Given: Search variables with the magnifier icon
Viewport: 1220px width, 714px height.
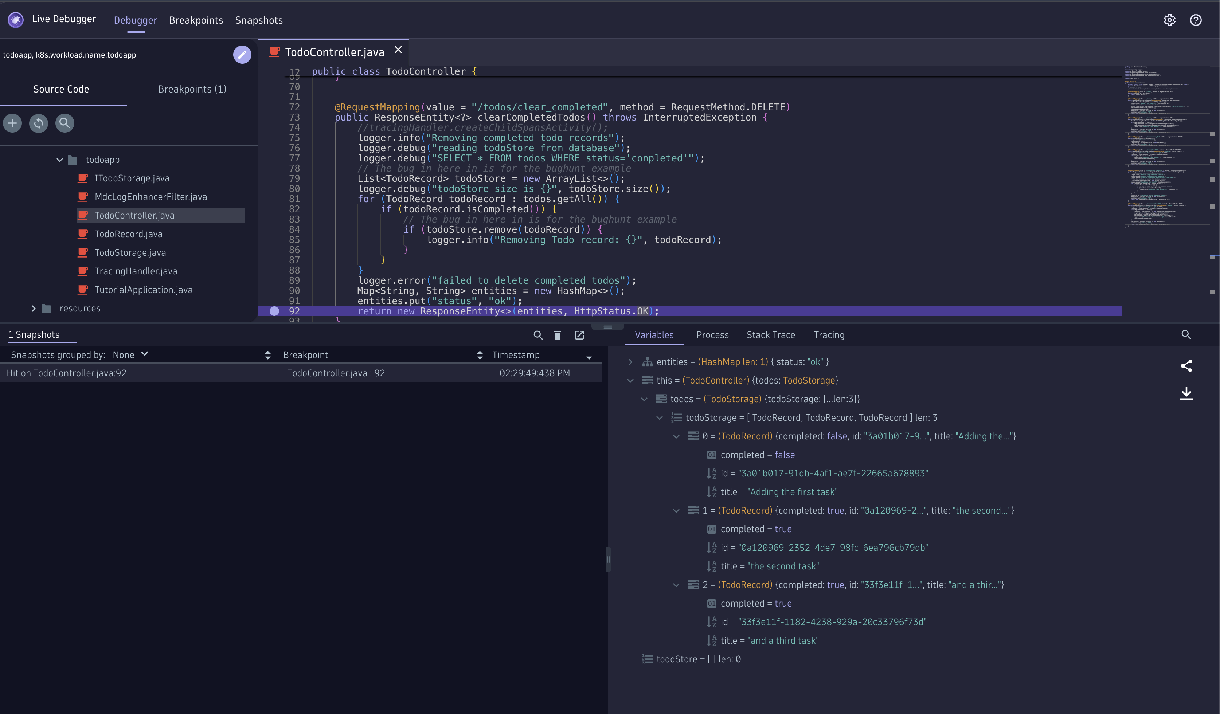Looking at the screenshot, I should coord(1186,334).
